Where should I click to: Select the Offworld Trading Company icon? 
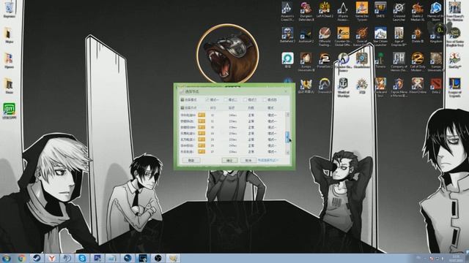(325, 37)
